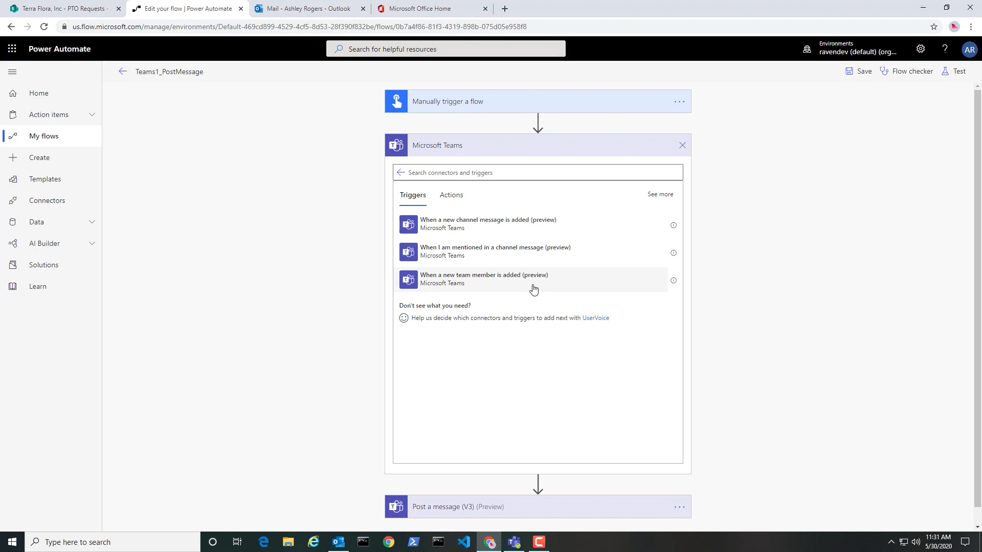982x552 pixels.
Task: Expand the Action items chevron
Action: coord(92,114)
